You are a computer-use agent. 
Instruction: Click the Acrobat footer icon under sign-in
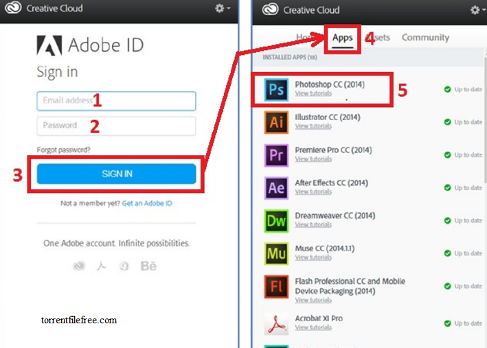click(101, 266)
